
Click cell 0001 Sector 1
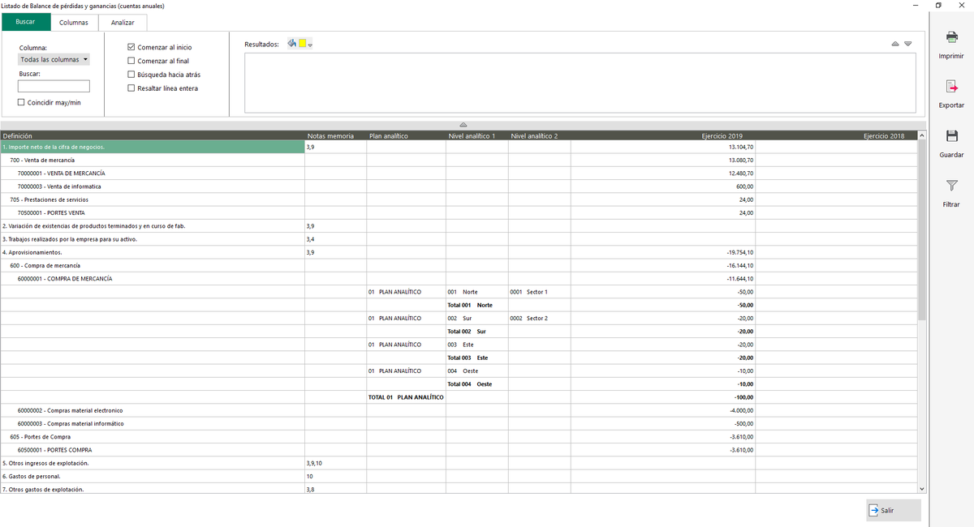540,292
